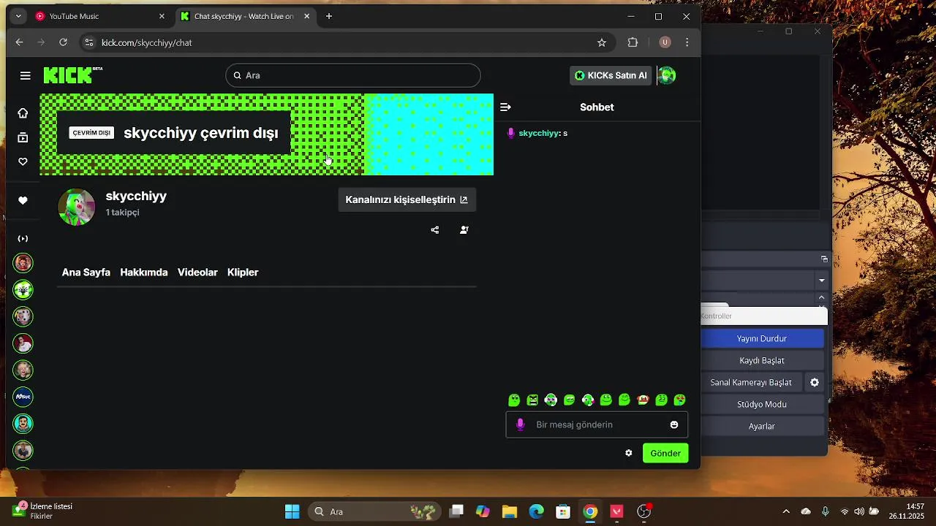Click Yayını Durdur in OBS window
The width and height of the screenshot is (936, 526).
tap(762, 338)
